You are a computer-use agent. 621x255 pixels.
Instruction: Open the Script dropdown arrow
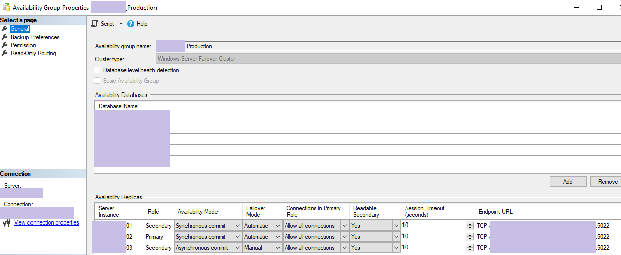tap(121, 24)
